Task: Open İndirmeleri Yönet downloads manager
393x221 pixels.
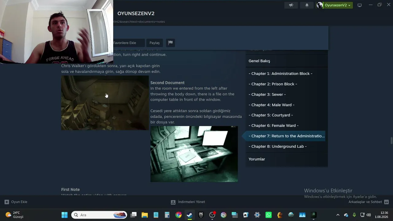Action: pos(191,202)
